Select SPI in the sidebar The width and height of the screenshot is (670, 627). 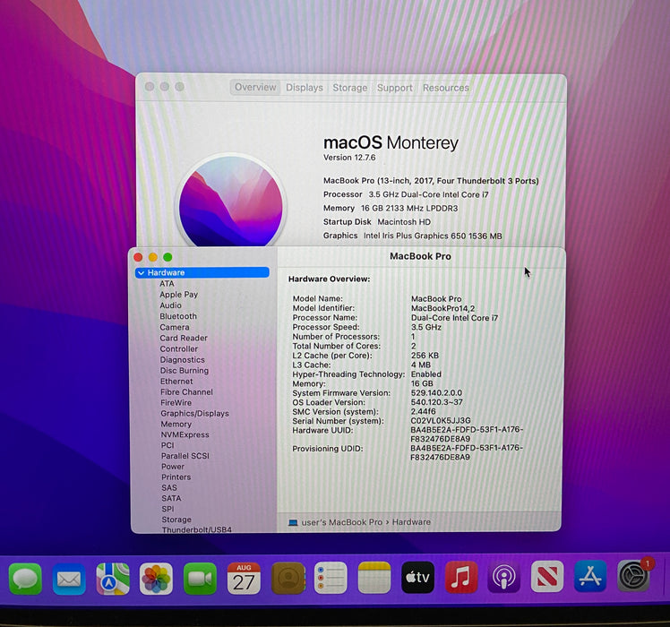click(167, 509)
